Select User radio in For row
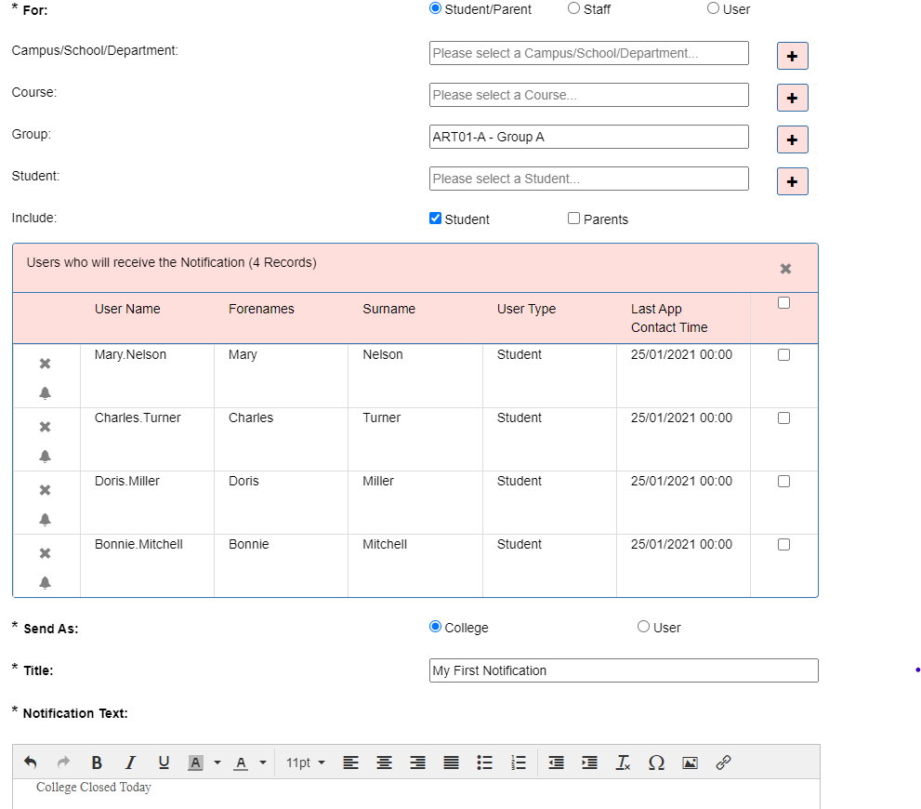The width and height of the screenshot is (921, 809). tap(713, 8)
